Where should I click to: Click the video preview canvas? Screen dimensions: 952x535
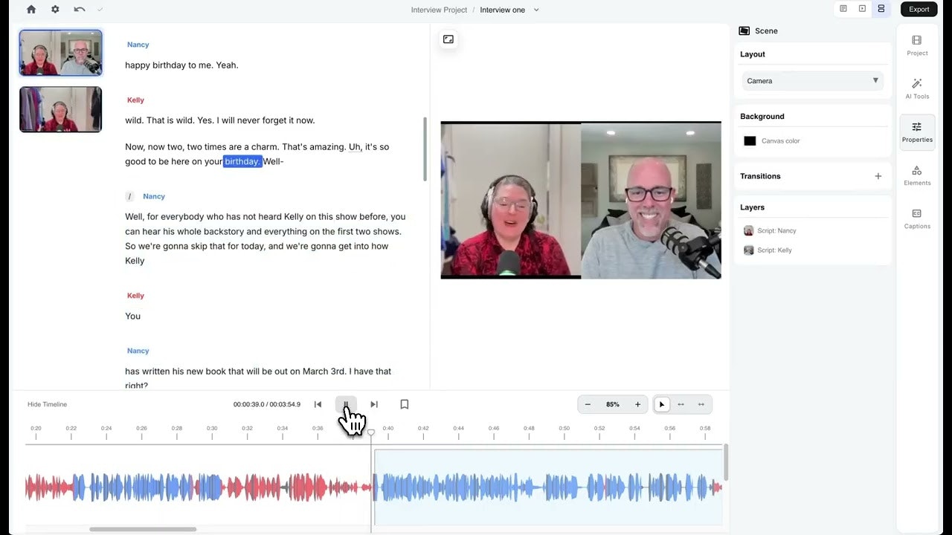point(581,200)
